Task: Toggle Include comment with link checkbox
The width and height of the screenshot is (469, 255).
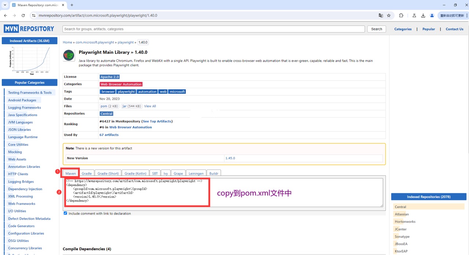Action: 66,213
